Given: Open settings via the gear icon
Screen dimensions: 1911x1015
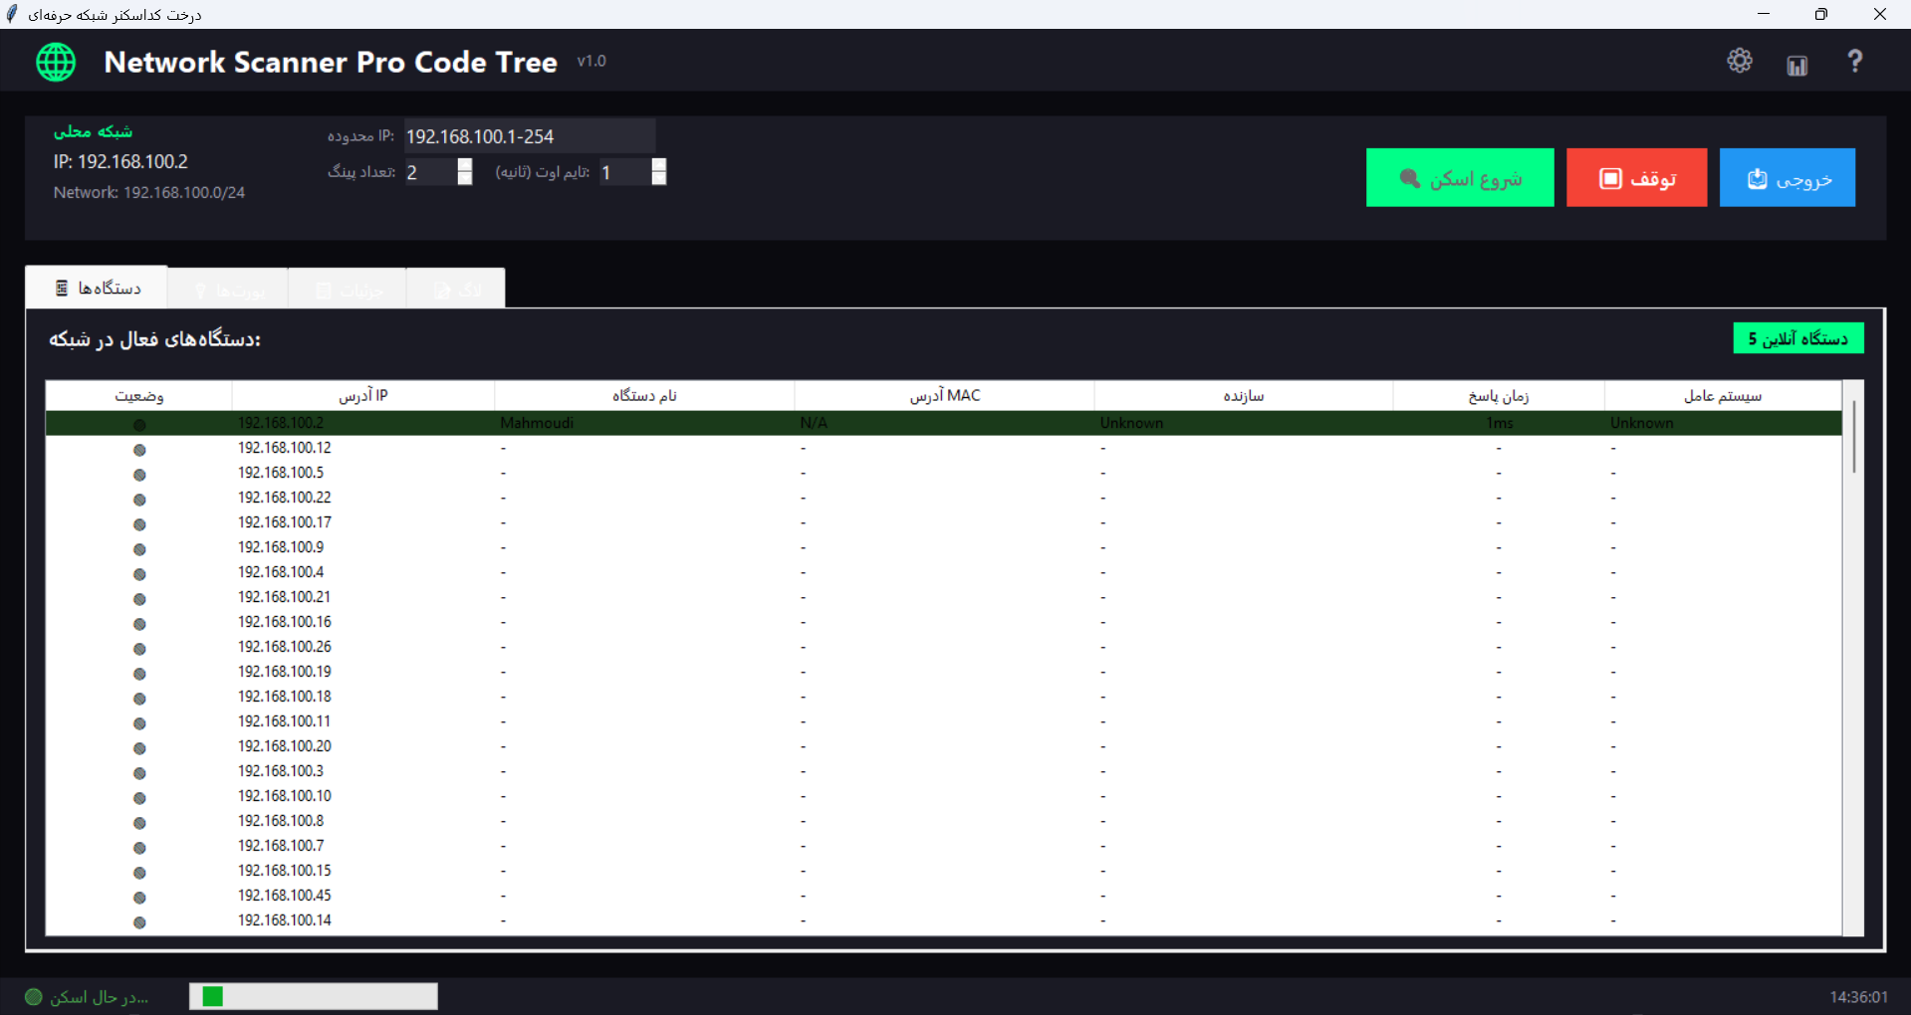Looking at the screenshot, I should click(1739, 61).
